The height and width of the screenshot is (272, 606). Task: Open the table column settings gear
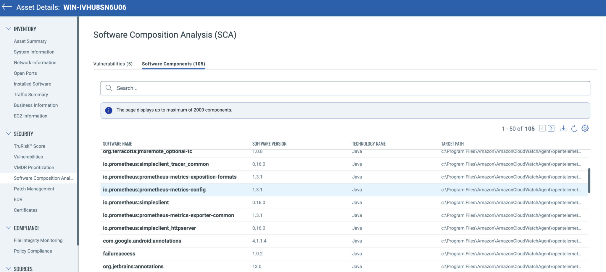point(586,128)
